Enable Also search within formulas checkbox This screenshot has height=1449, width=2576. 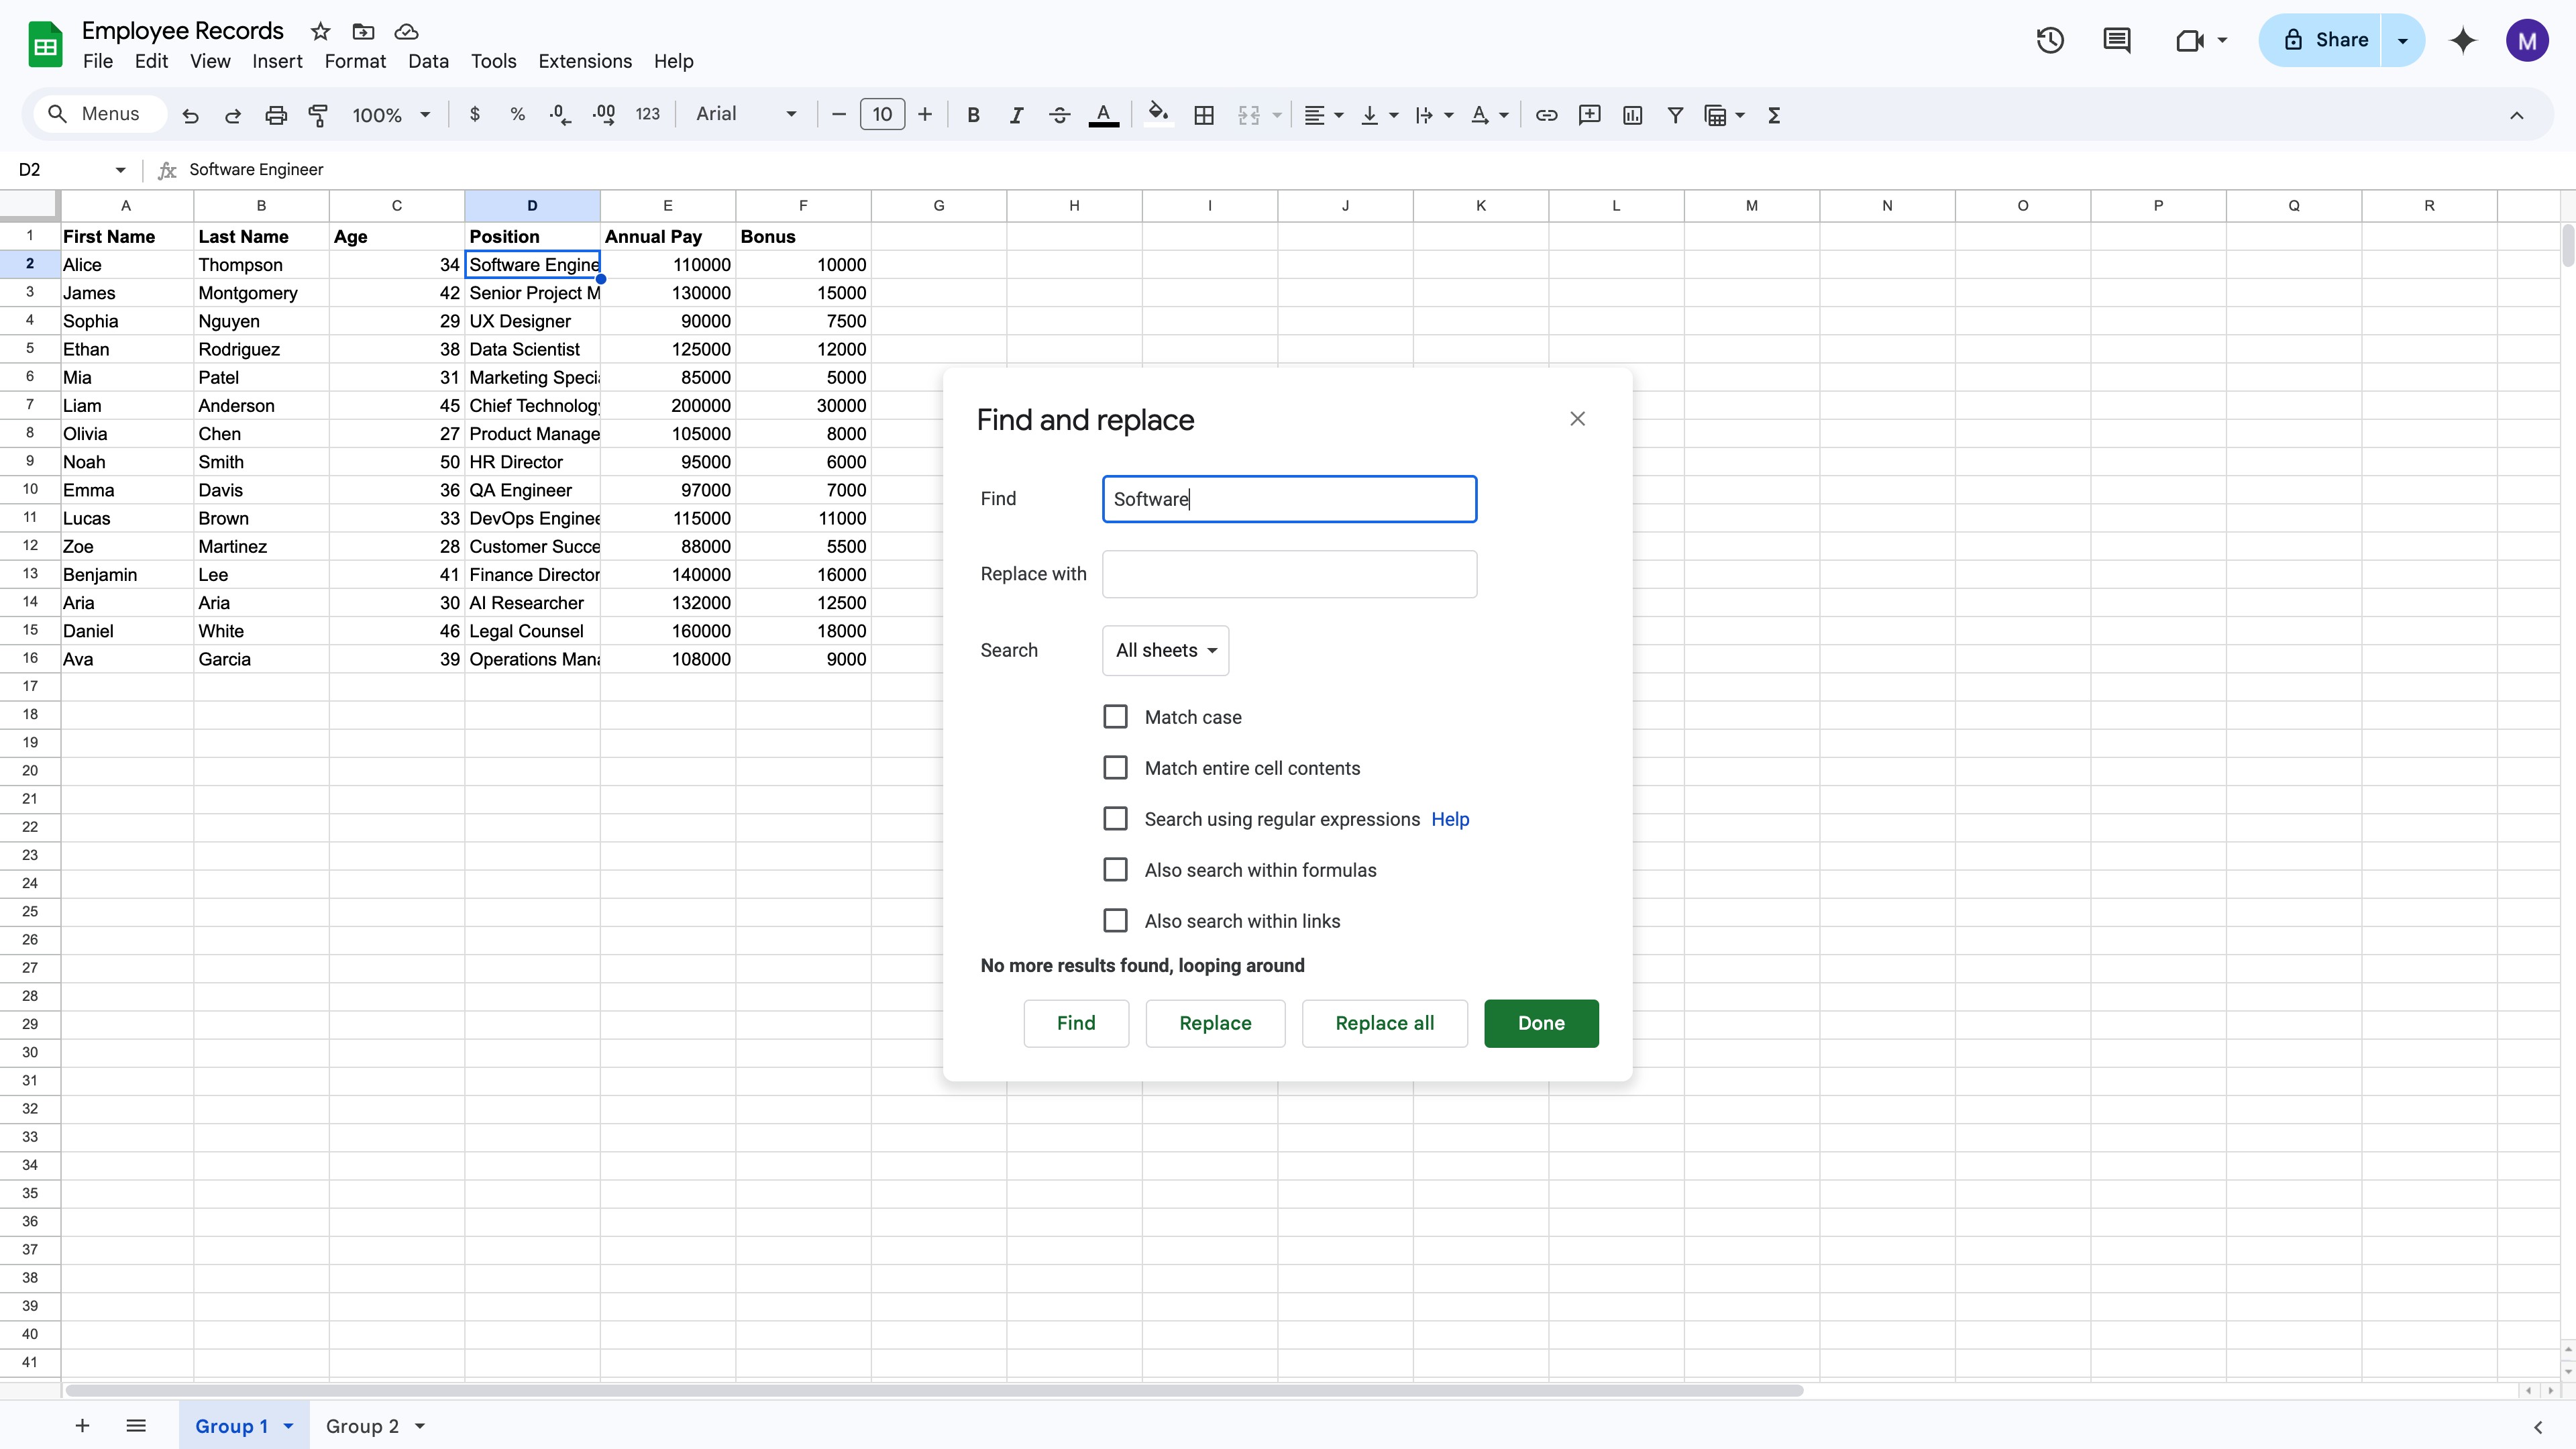1115,870
